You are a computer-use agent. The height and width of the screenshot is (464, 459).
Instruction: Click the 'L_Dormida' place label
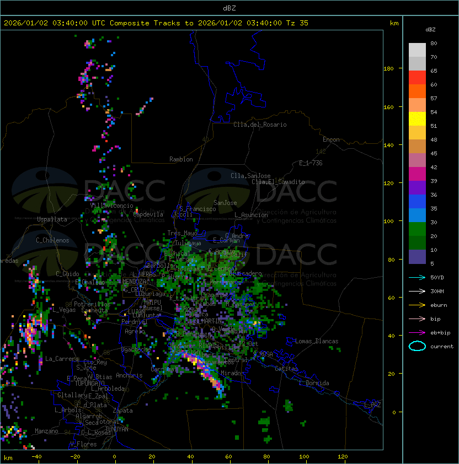click(x=314, y=383)
